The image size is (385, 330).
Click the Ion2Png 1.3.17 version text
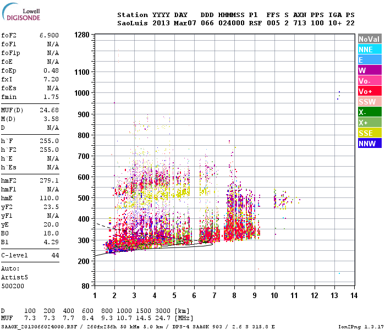pos(361,327)
